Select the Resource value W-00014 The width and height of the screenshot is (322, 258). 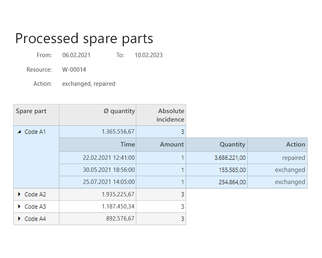click(x=74, y=69)
